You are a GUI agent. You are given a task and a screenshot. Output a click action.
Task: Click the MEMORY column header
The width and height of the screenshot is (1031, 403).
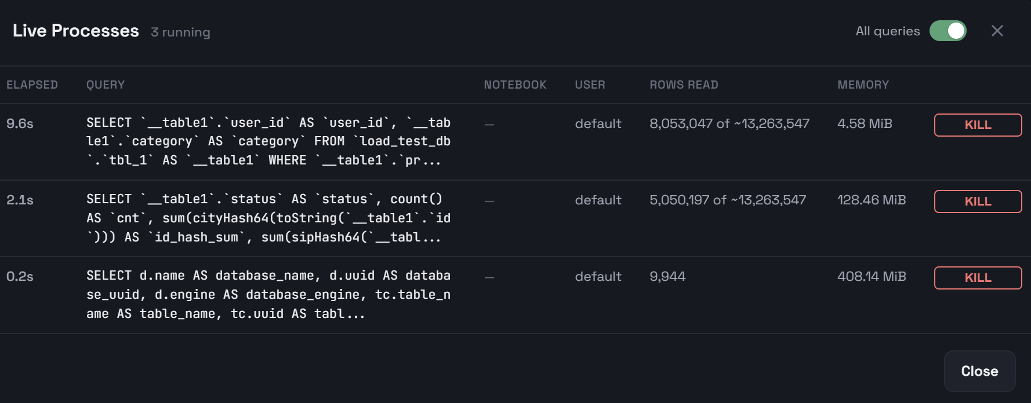[863, 85]
